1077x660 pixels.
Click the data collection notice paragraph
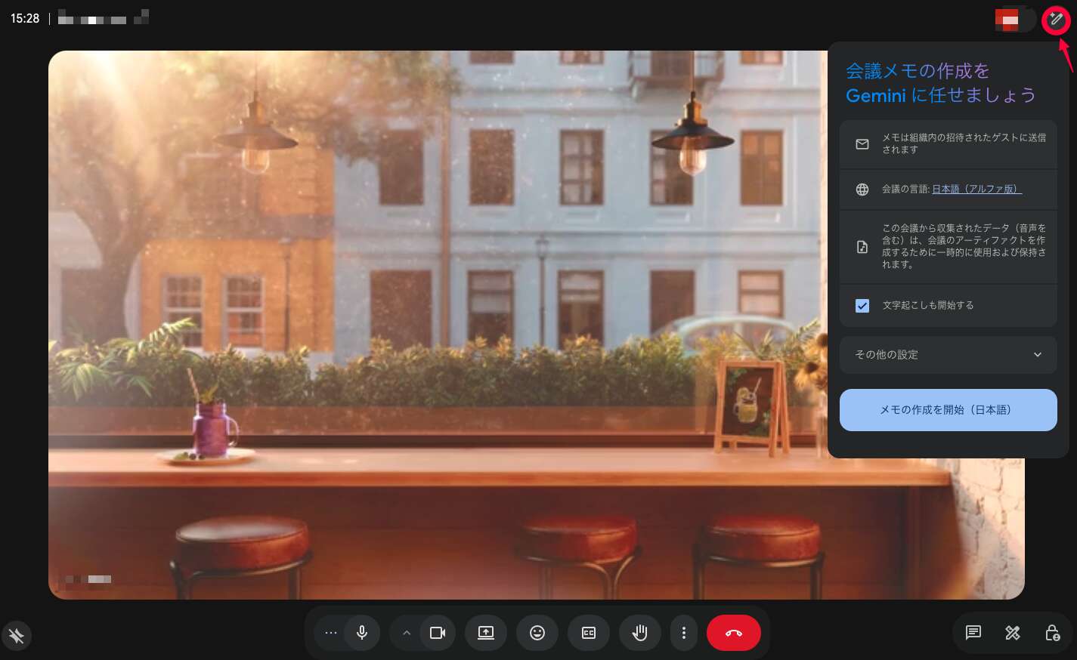(964, 246)
